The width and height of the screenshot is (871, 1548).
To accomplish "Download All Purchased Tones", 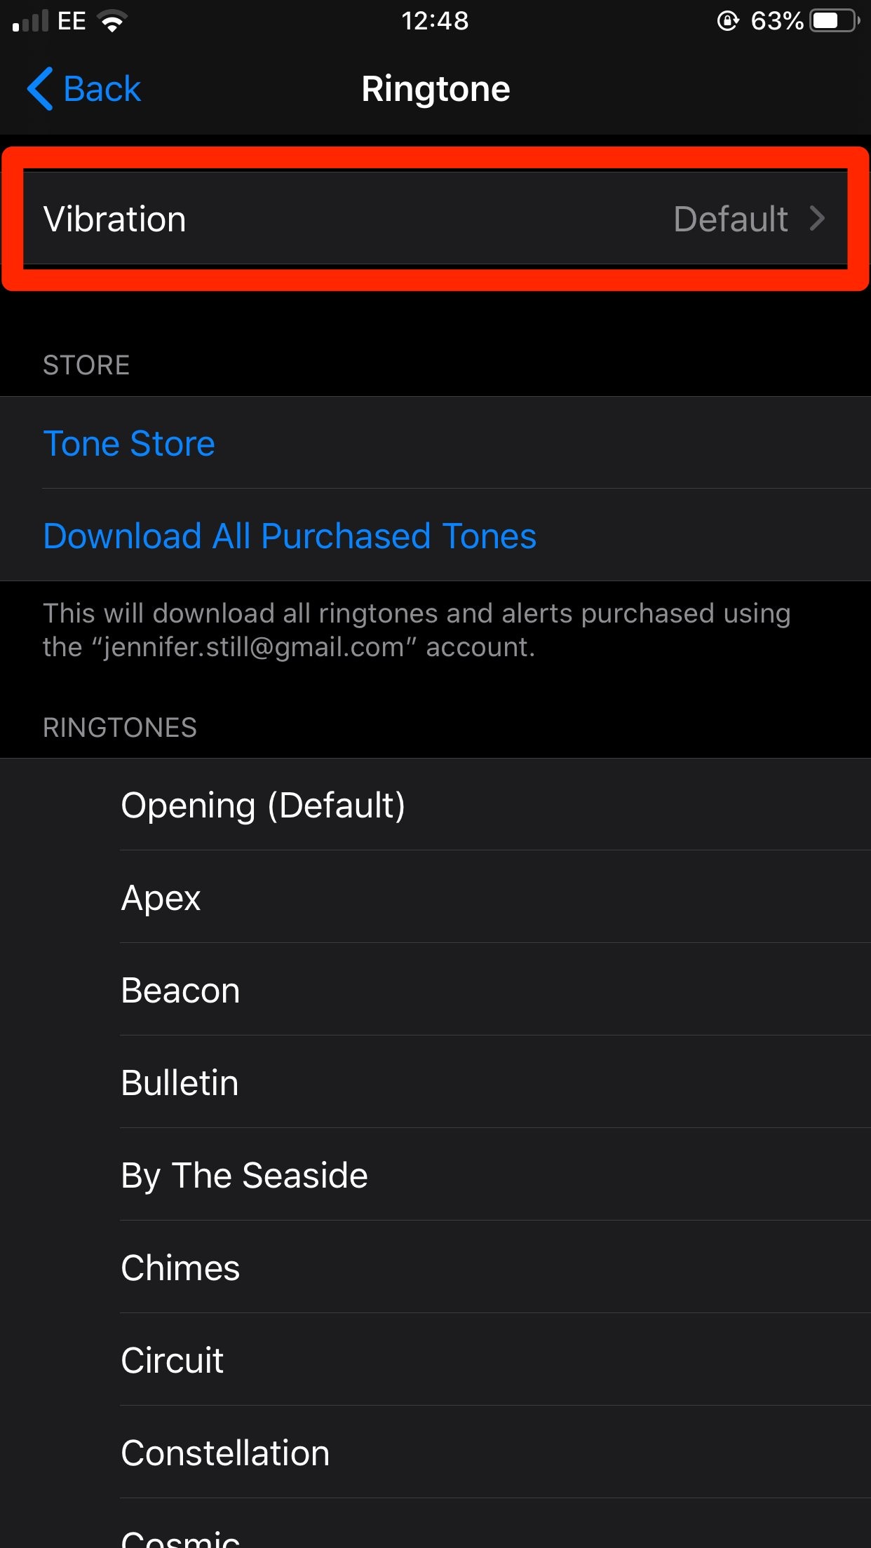I will pos(289,535).
